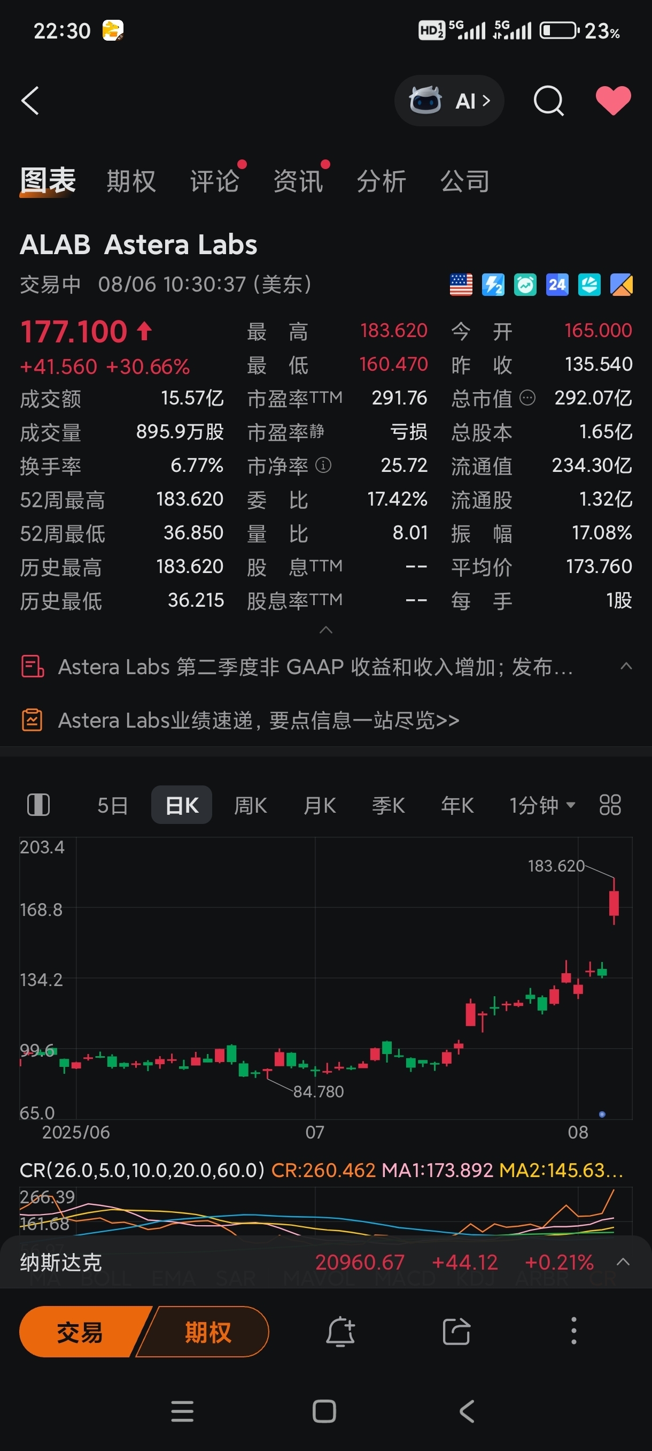
Task: Tap the US flag market icon
Action: point(461,285)
